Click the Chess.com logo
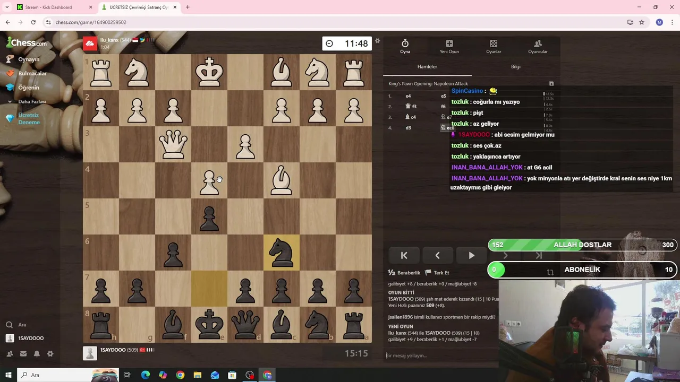The width and height of the screenshot is (680, 382). point(27,42)
